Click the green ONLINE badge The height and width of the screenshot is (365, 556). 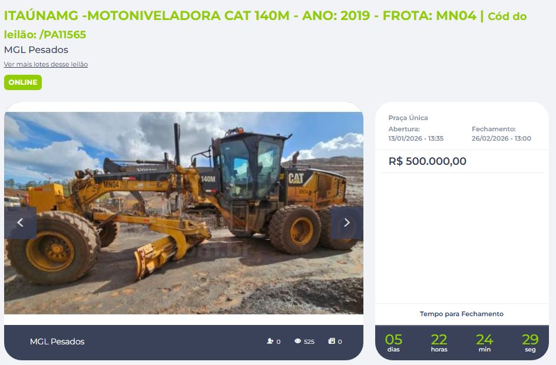[x=23, y=82]
